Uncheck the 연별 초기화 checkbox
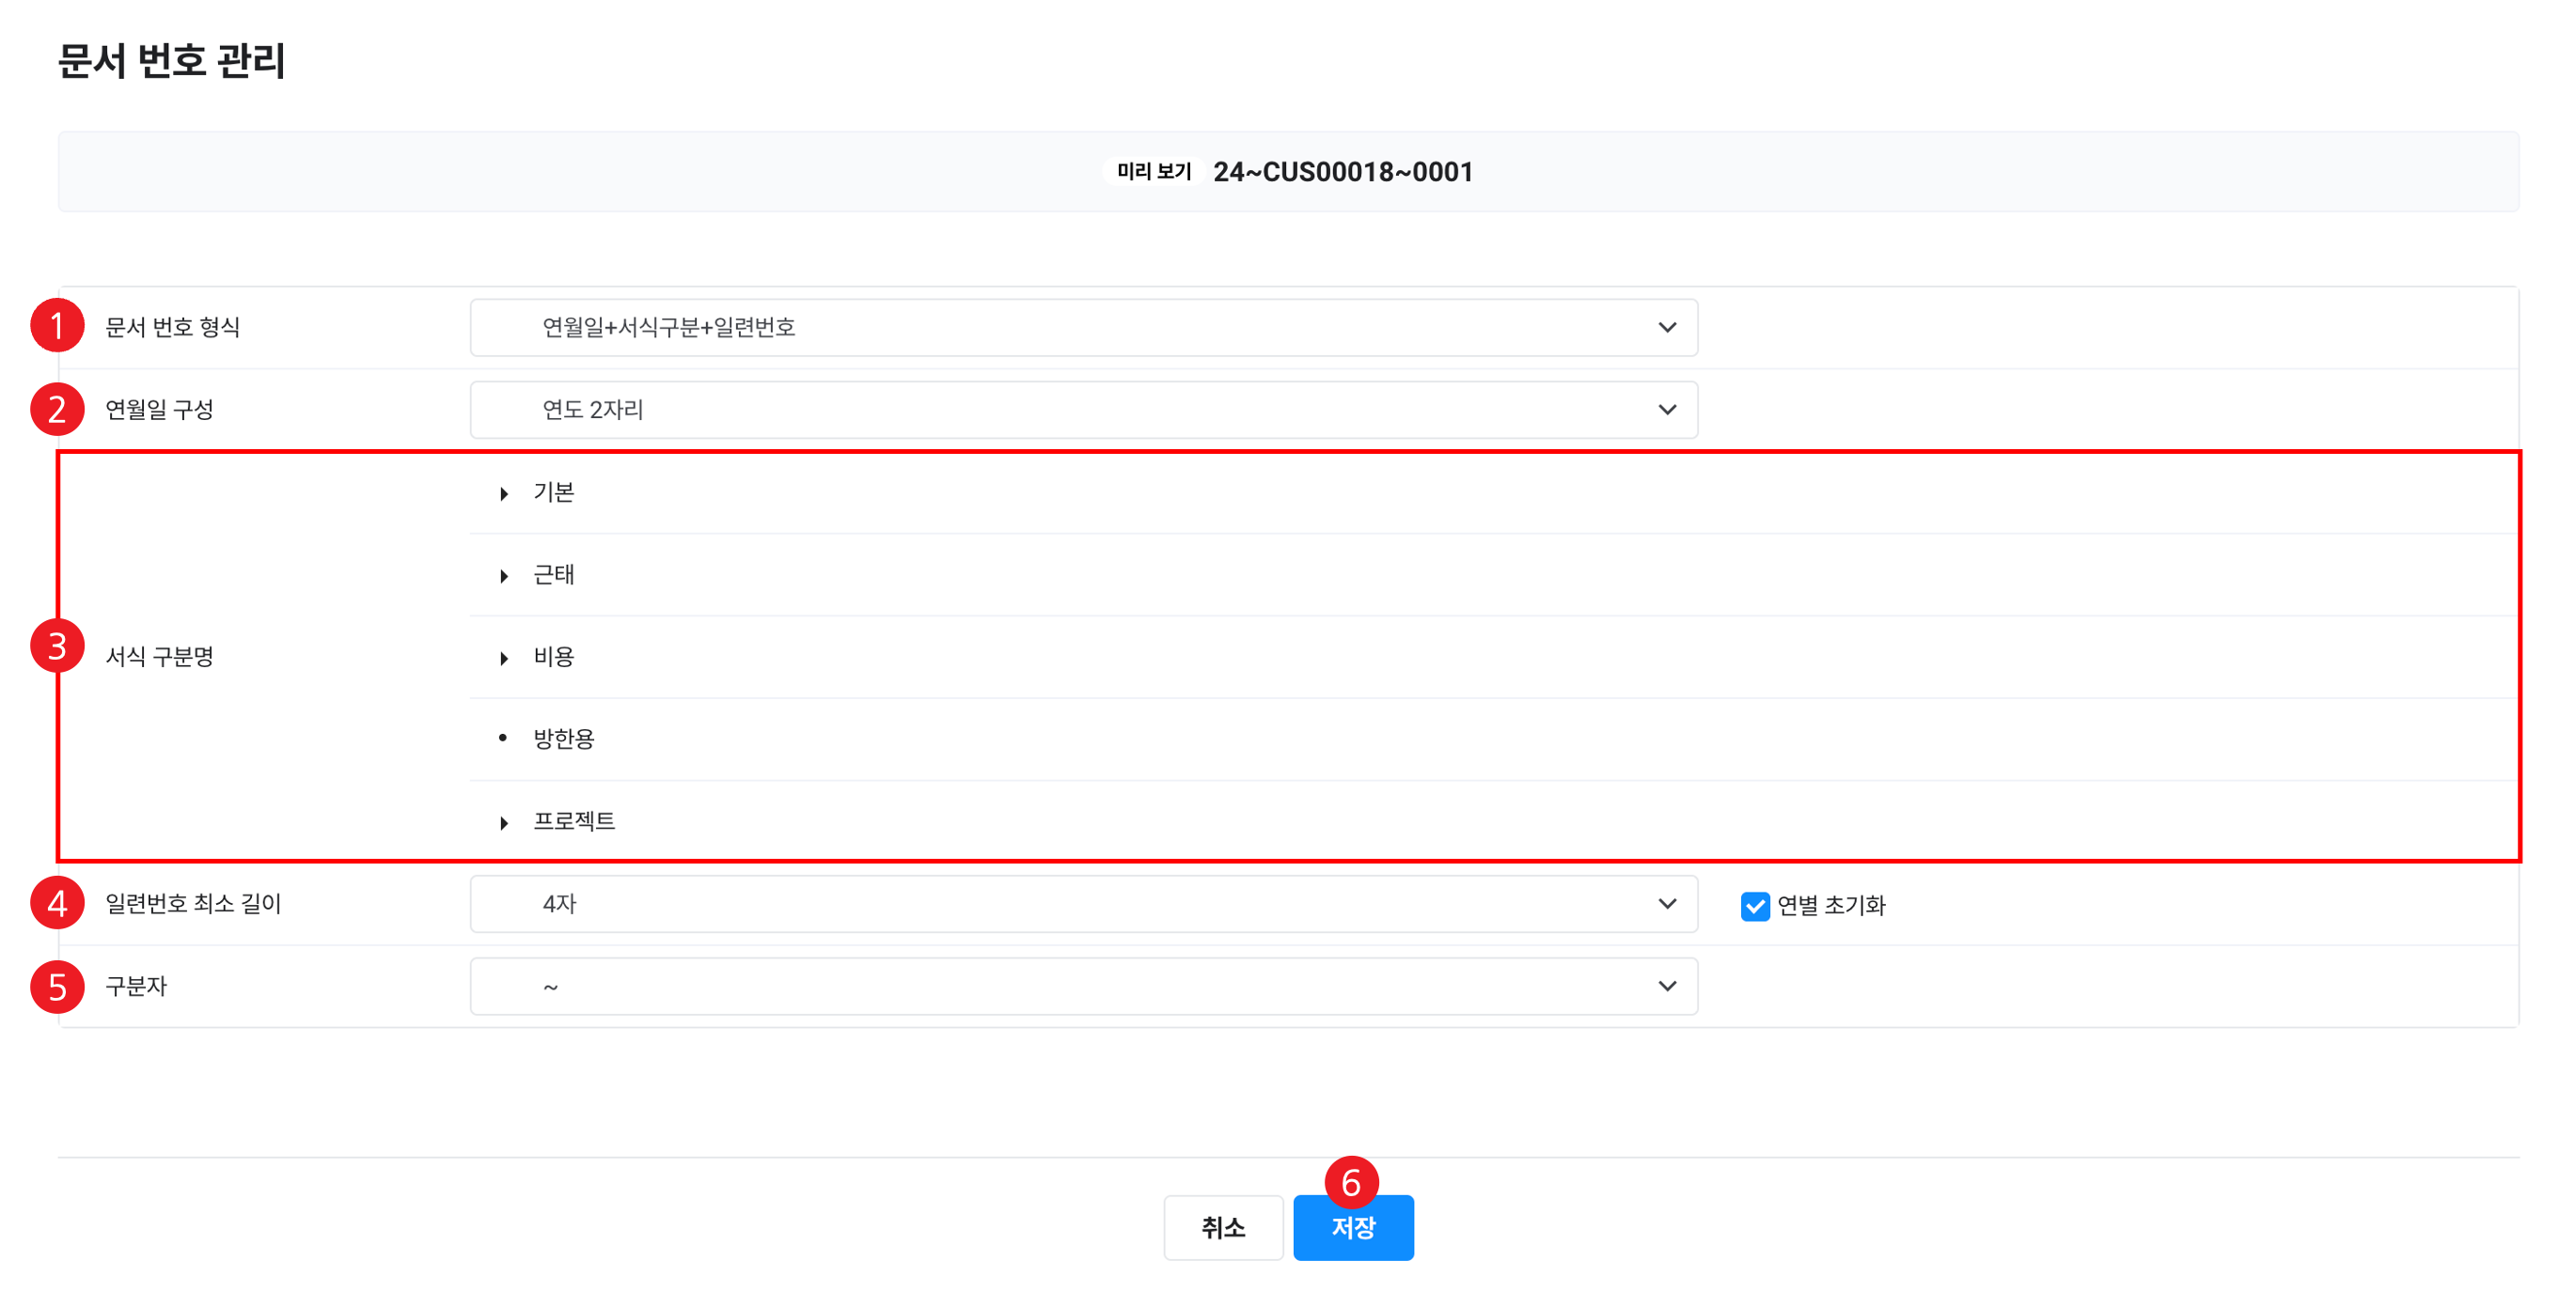The image size is (2576, 1292). coord(1754,905)
